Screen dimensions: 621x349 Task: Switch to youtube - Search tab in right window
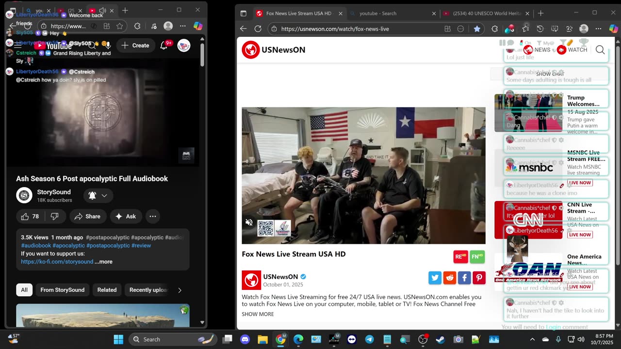[392, 14]
